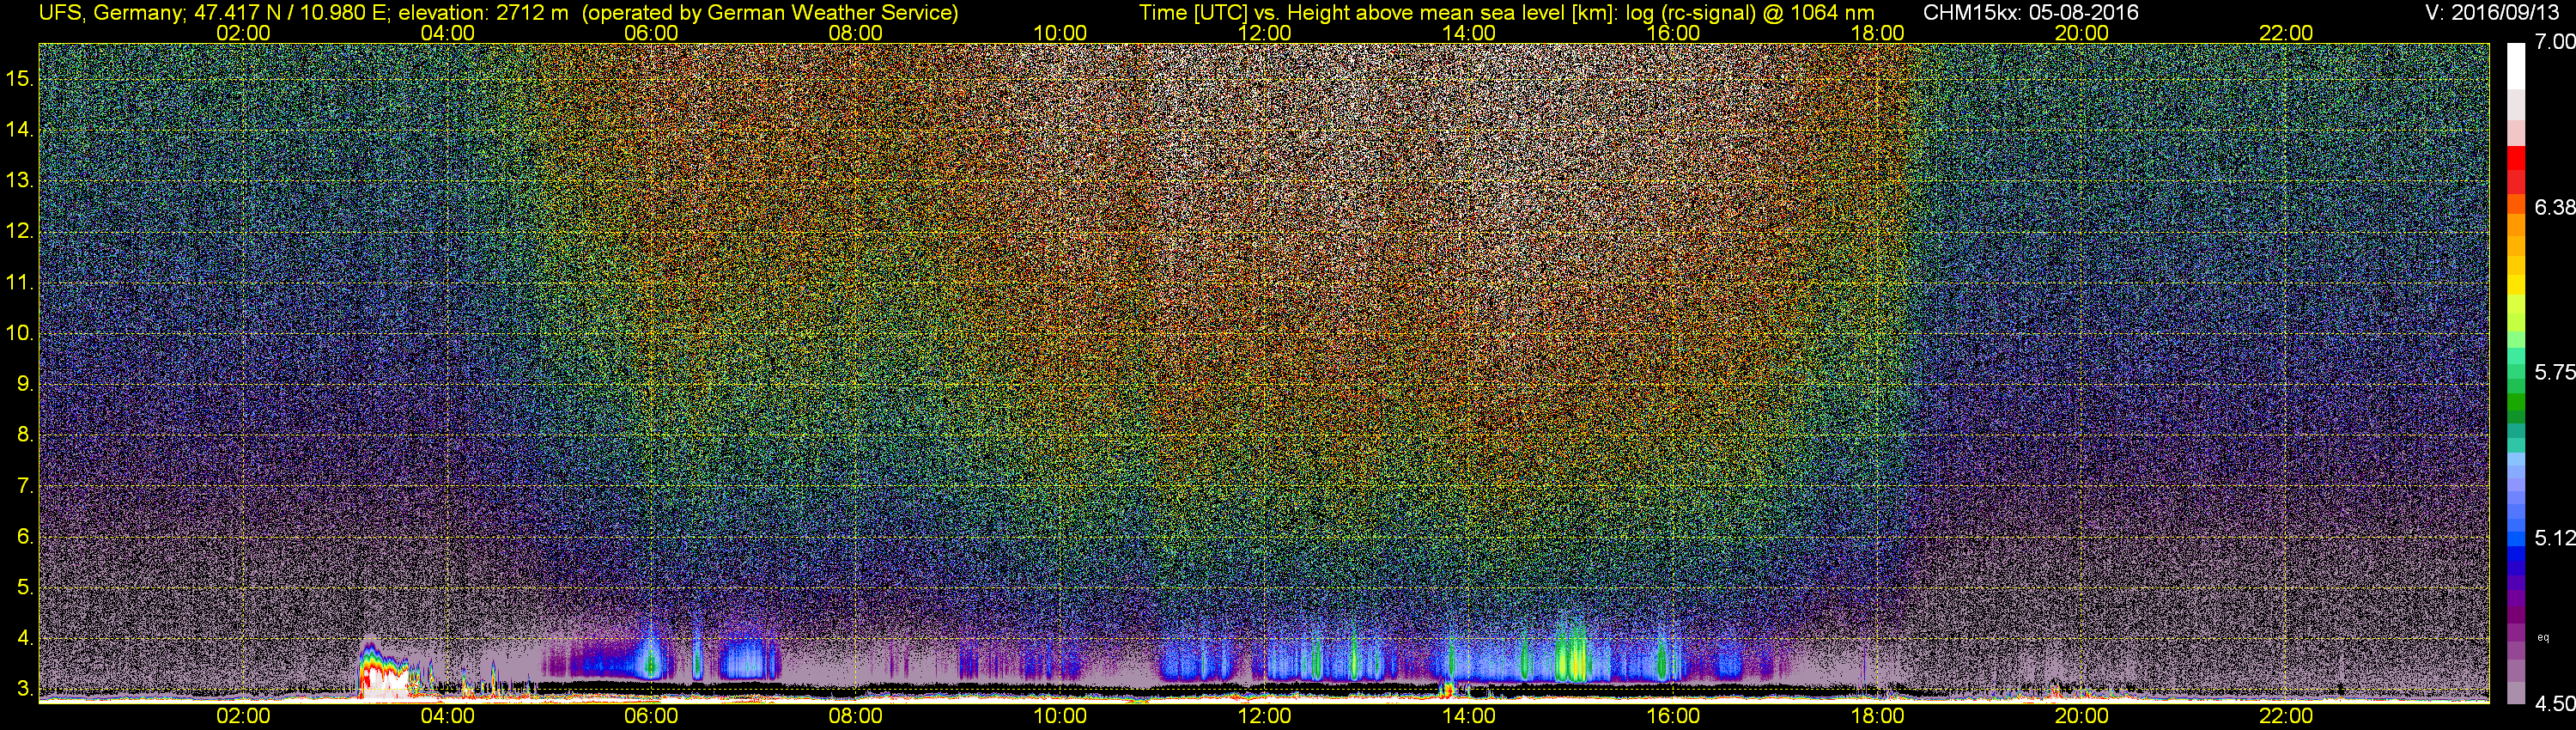Click the 5.75 color scale value
2576x730 pixels.
[2554, 372]
